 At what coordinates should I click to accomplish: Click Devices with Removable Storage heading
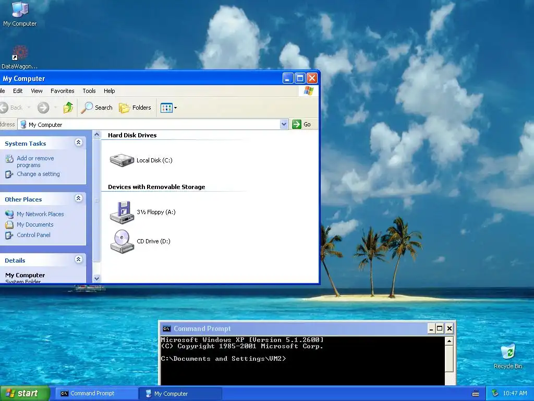pyautogui.click(x=156, y=187)
